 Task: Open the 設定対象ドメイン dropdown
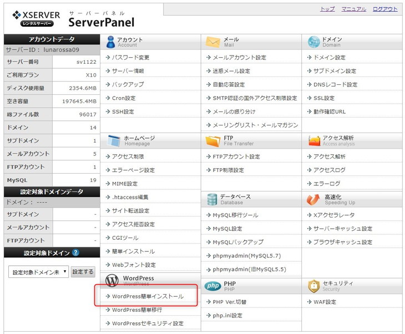click(38, 272)
